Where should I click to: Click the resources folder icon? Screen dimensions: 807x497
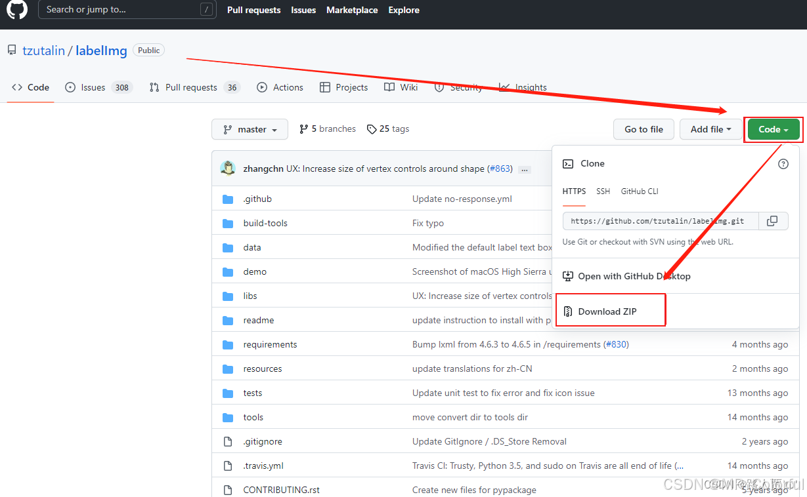pyautogui.click(x=228, y=368)
